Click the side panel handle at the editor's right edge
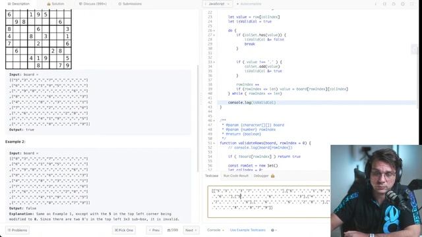 (x=415, y=49)
